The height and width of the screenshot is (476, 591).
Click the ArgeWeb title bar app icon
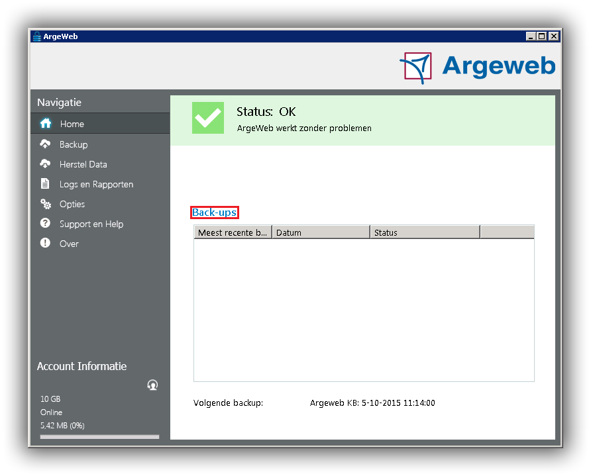pos(36,36)
